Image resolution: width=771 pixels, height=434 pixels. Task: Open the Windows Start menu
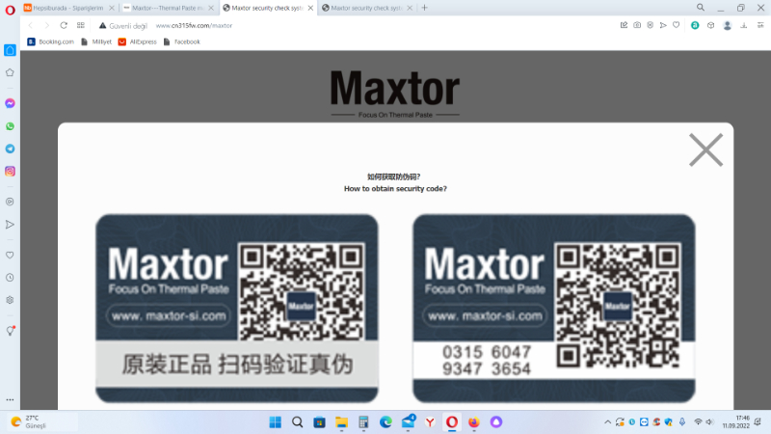(276, 422)
